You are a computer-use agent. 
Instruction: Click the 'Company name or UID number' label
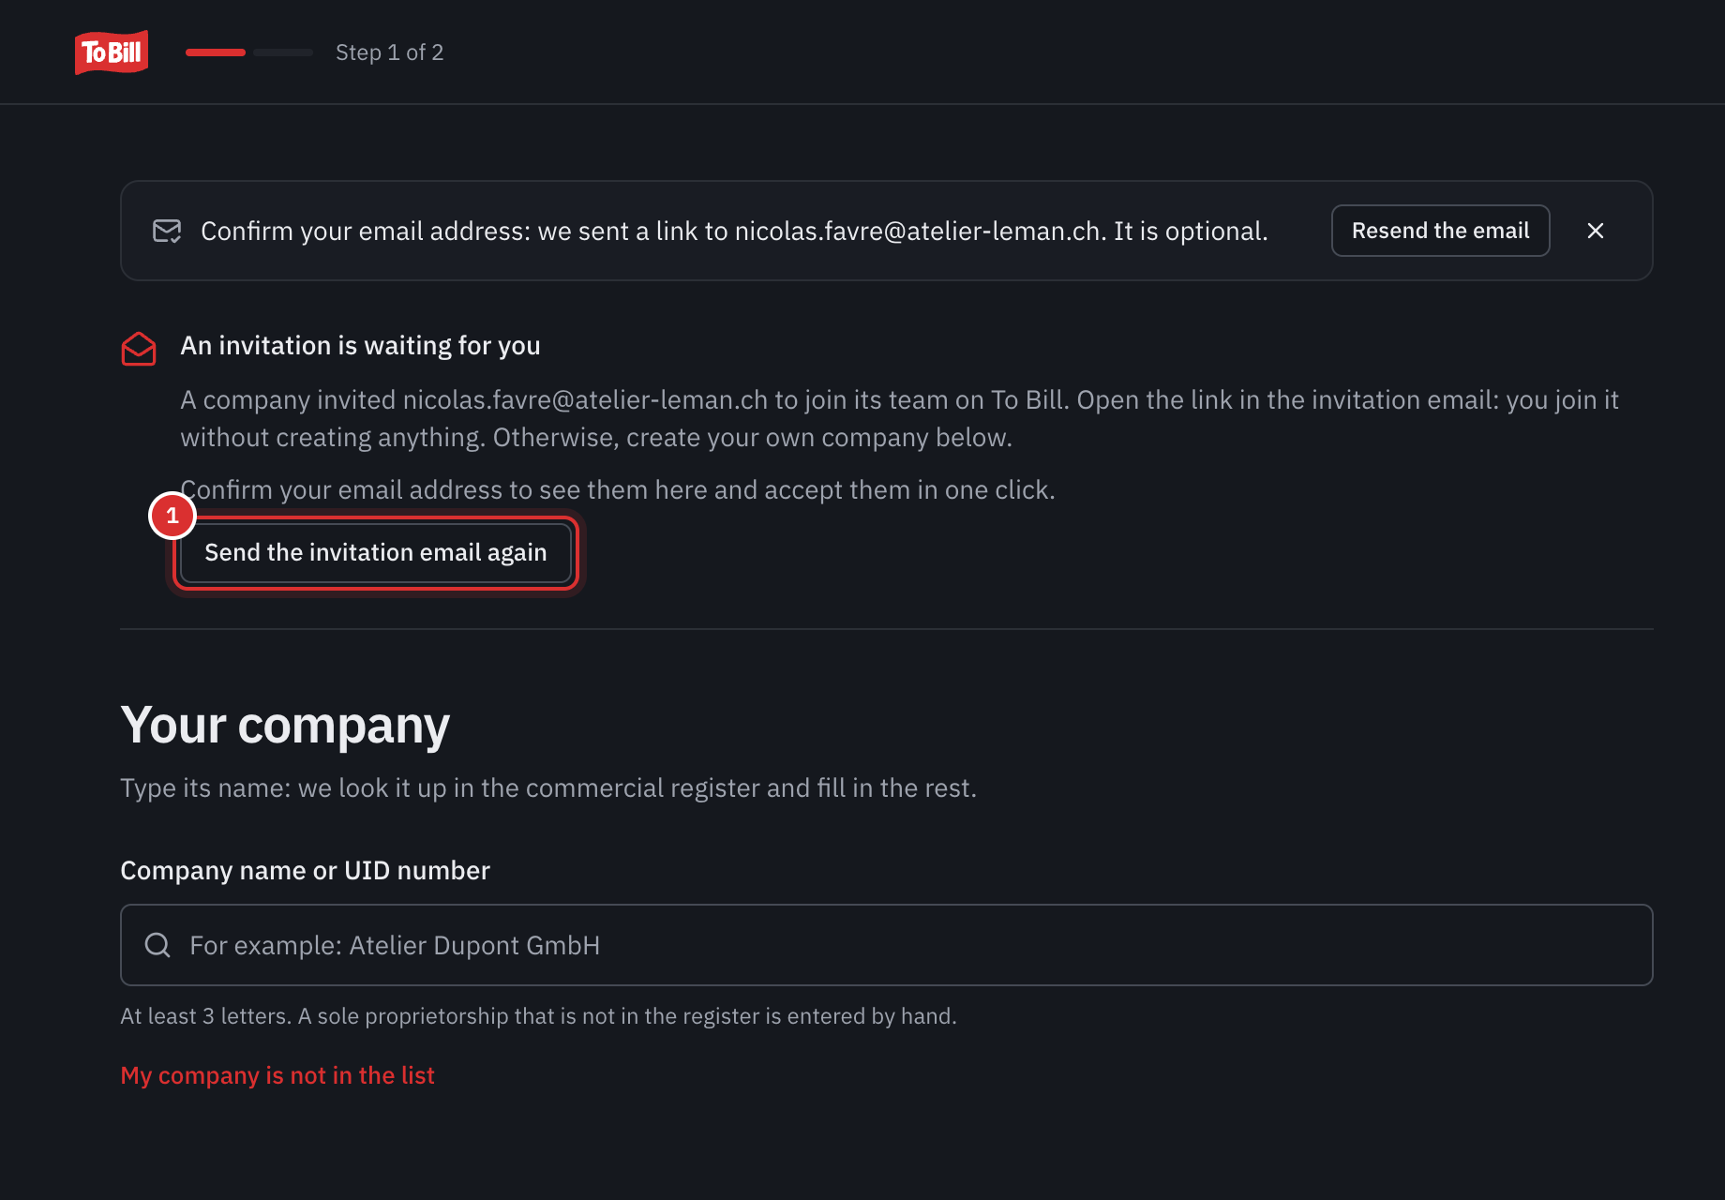point(305,871)
